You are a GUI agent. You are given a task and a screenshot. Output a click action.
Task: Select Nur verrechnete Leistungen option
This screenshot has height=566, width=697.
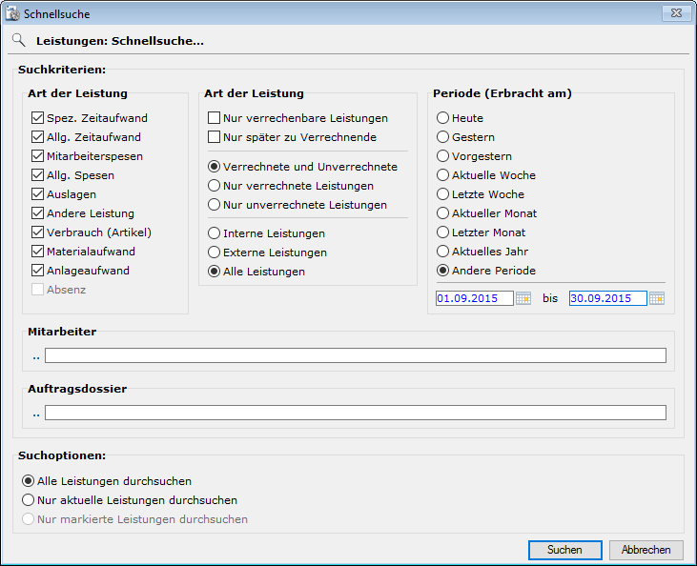click(215, 186)
